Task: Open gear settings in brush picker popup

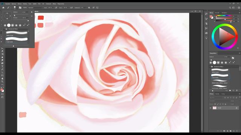Action: (32, 12)
